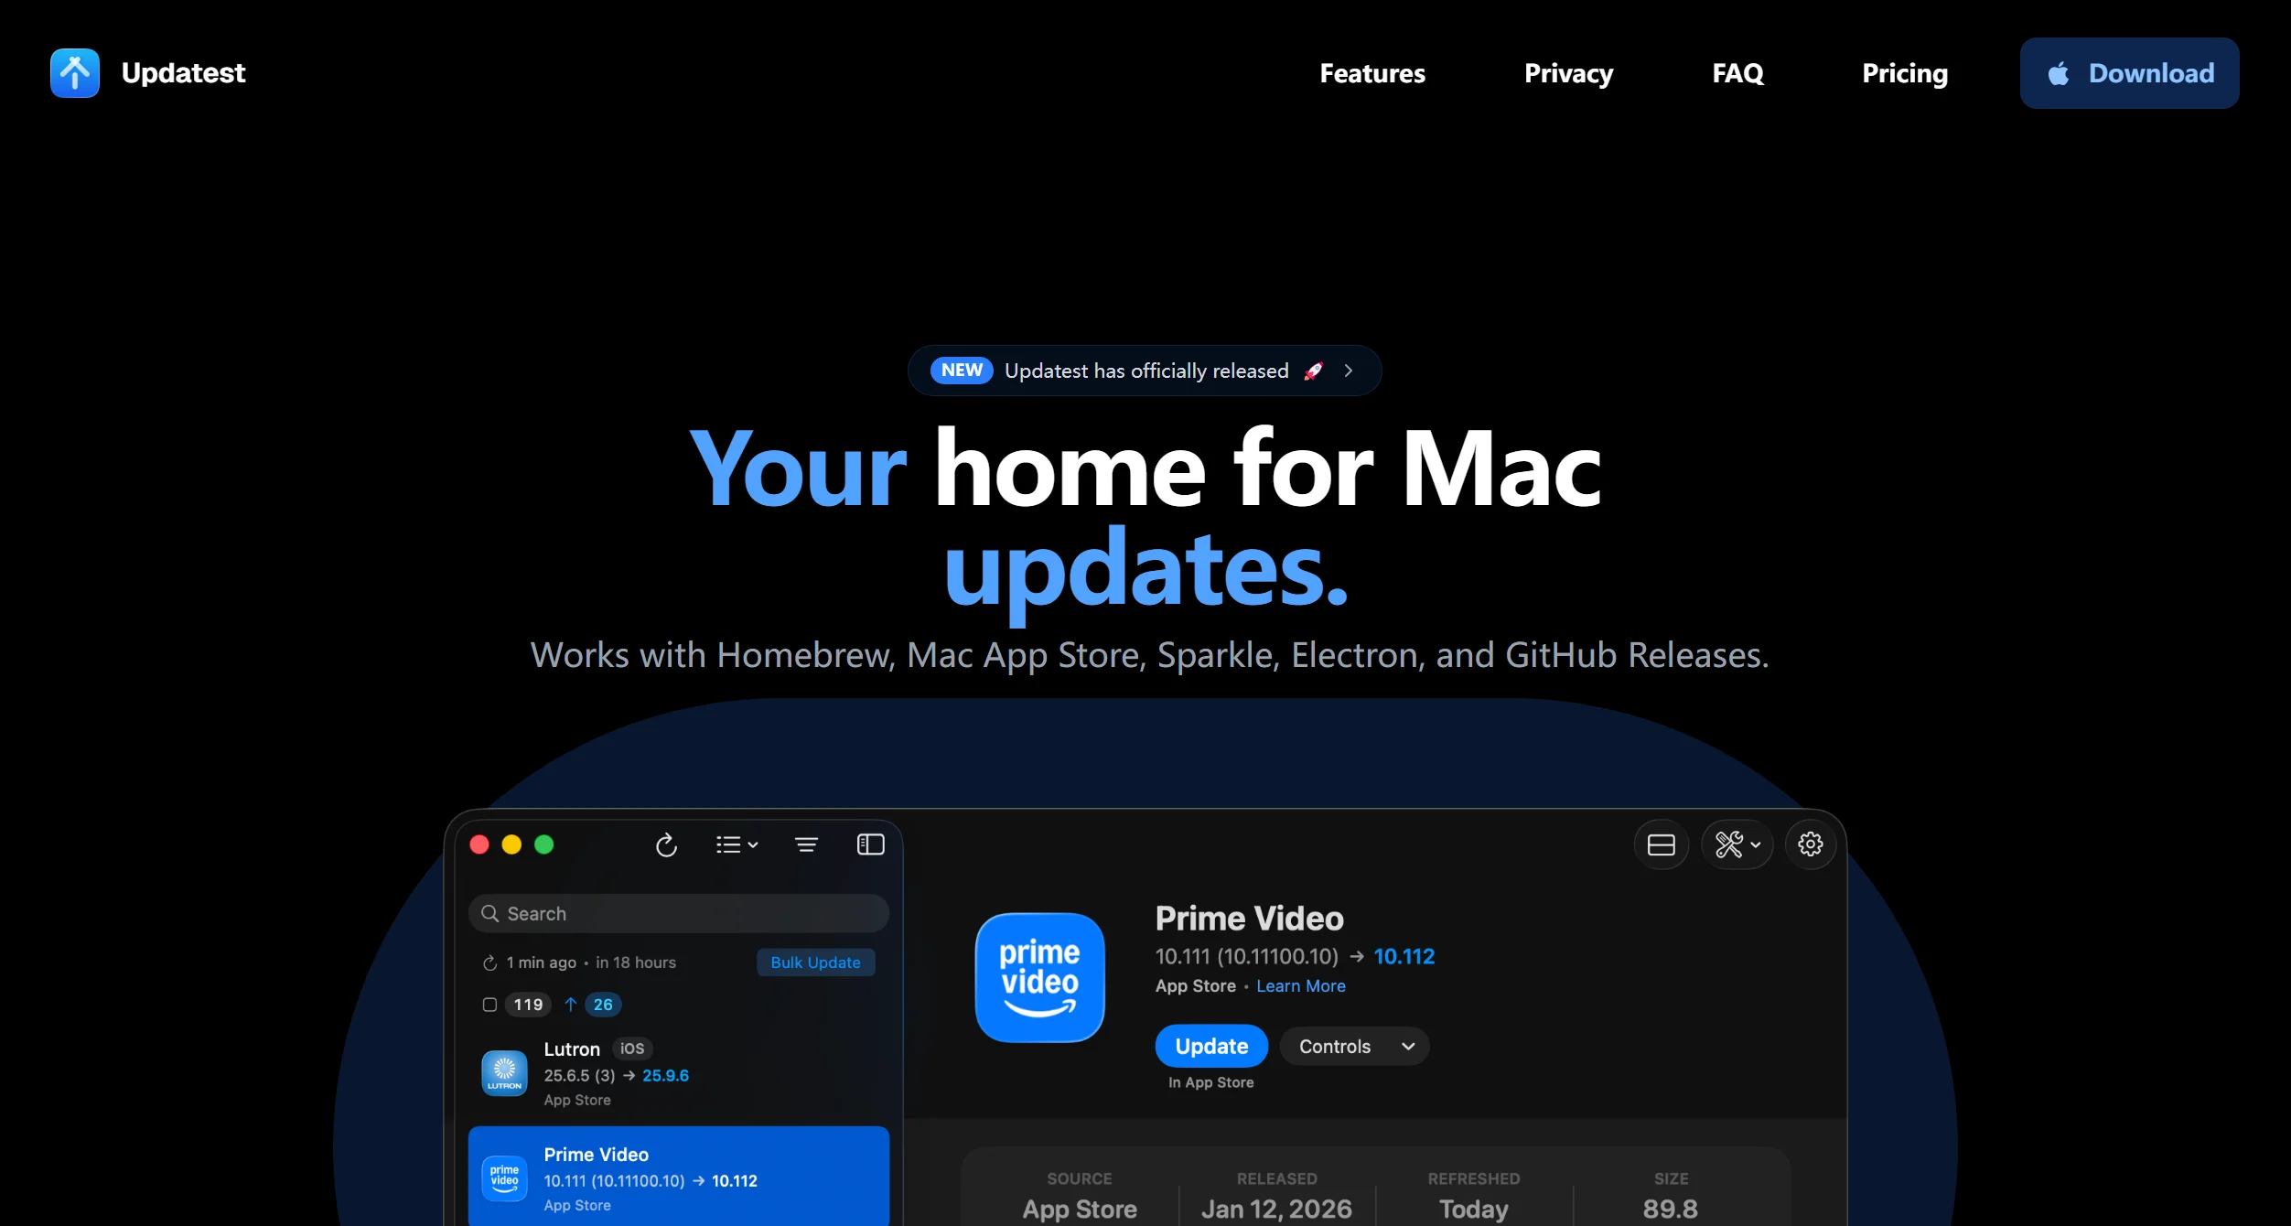Click the refresh icon in the toolbar
This screenshot has height=1226, width=2291.
667,844
